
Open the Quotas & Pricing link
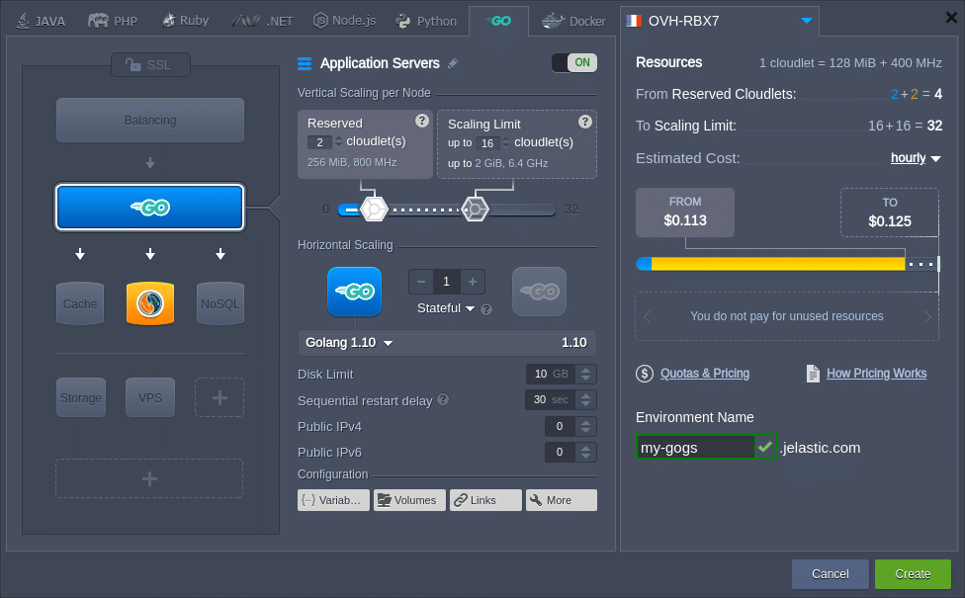click(704, 374)
